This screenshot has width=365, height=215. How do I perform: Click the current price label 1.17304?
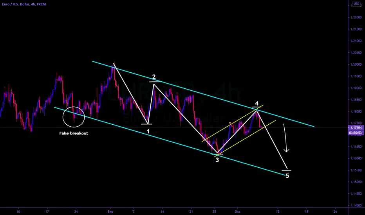(356, 127)
